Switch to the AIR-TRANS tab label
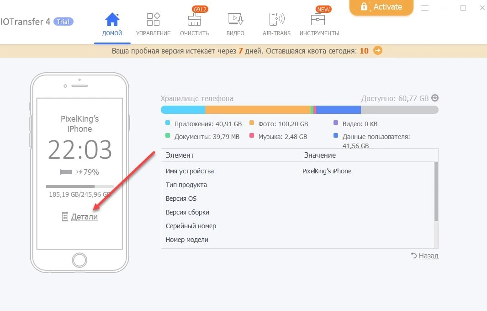 [276, 33]
